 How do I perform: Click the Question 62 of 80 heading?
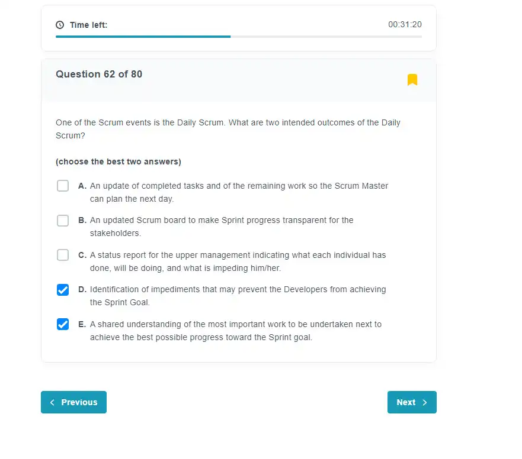[99, 74]
